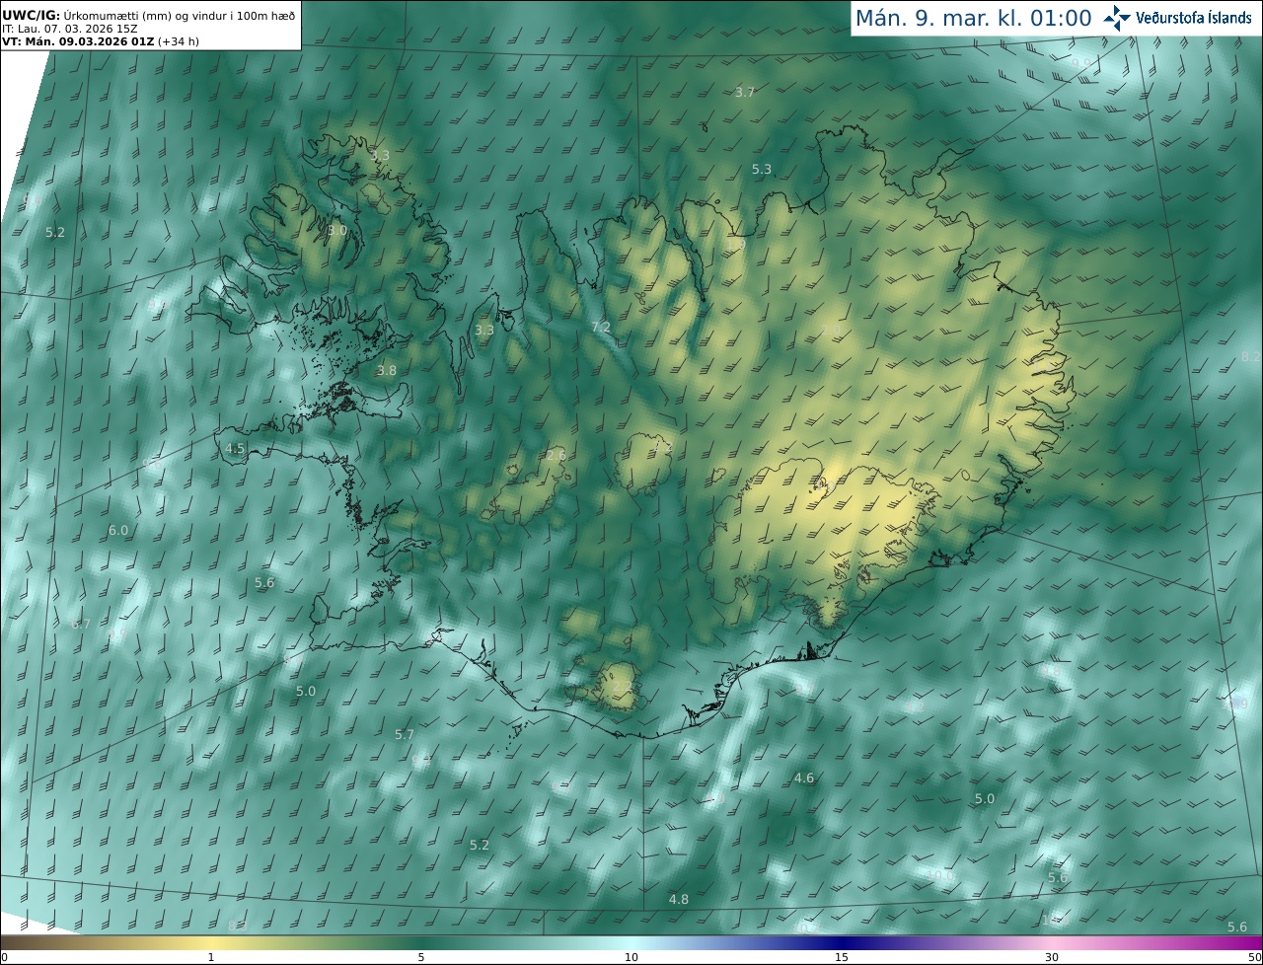Viewport: 1263px width, 965px height.
Task: Click the 'Mán. 9. mar. kl. 01:00' date header
Action: tap(973, 18)
